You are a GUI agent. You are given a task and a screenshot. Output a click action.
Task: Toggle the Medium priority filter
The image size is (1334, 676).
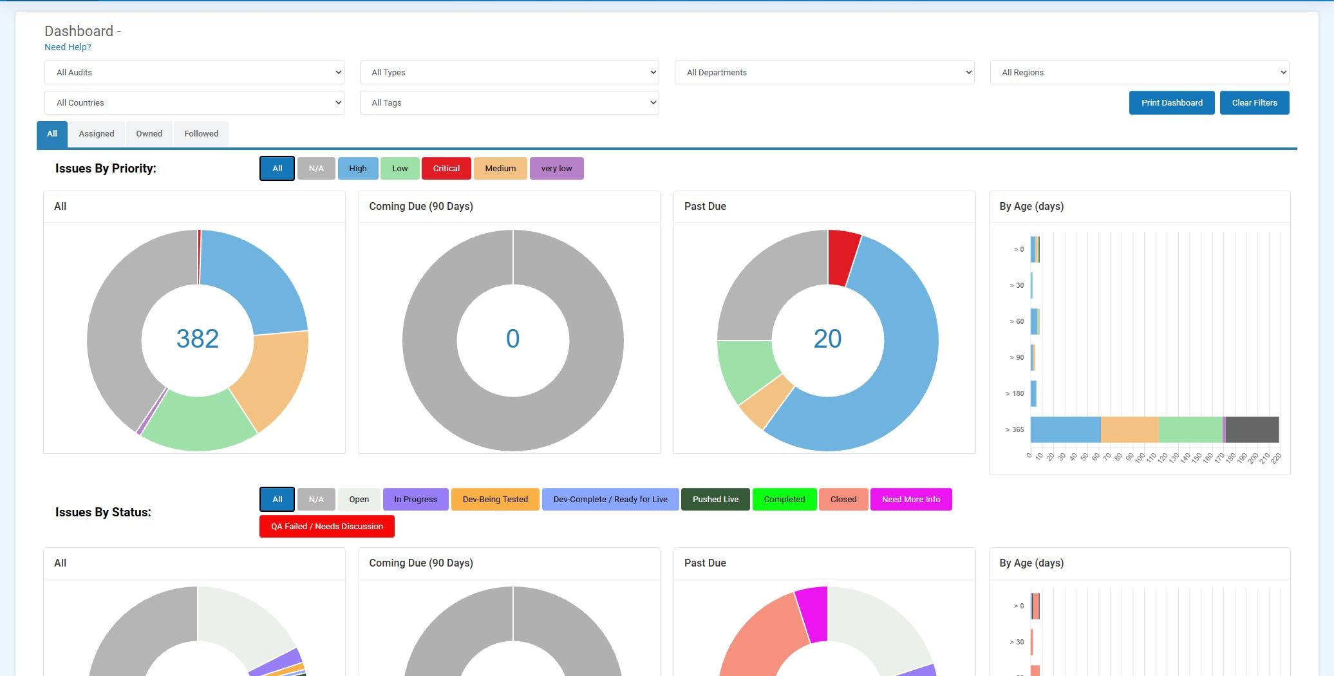tap(500, 169)
